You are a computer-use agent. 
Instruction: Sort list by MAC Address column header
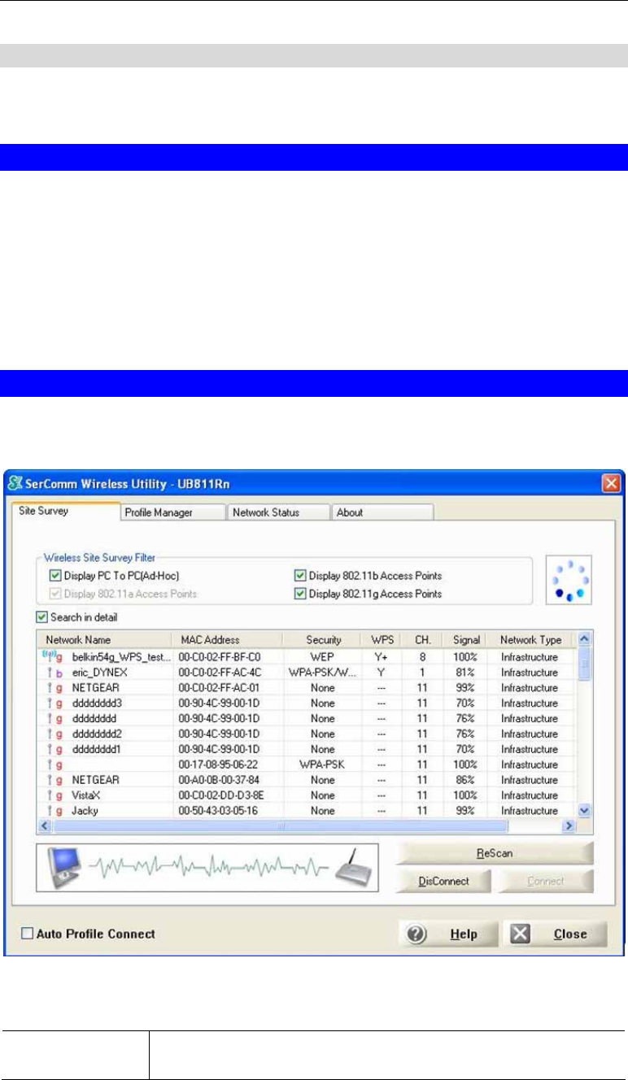(x=227, y=640)
